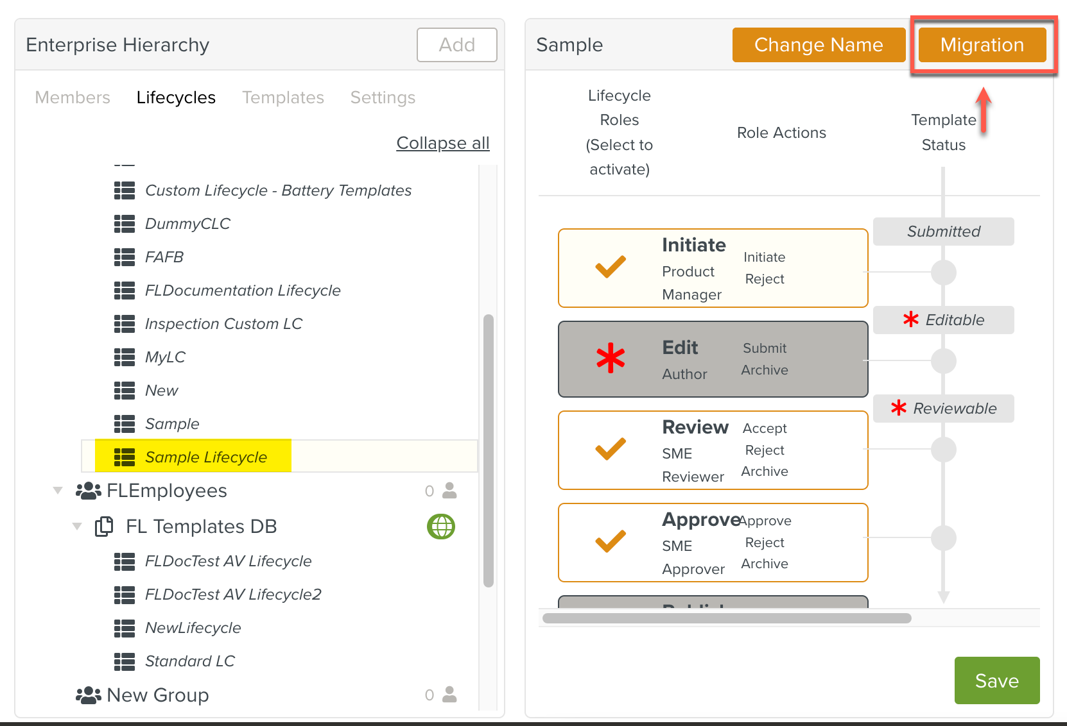This screenshot has height=726, width=1067.
Task: Activate the Edit Author role asterisk
Action: pos(610,359)
